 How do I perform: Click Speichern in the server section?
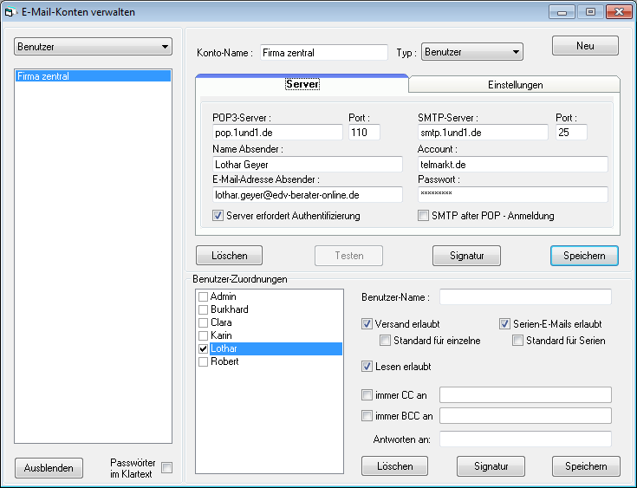(x=584, y=256)
